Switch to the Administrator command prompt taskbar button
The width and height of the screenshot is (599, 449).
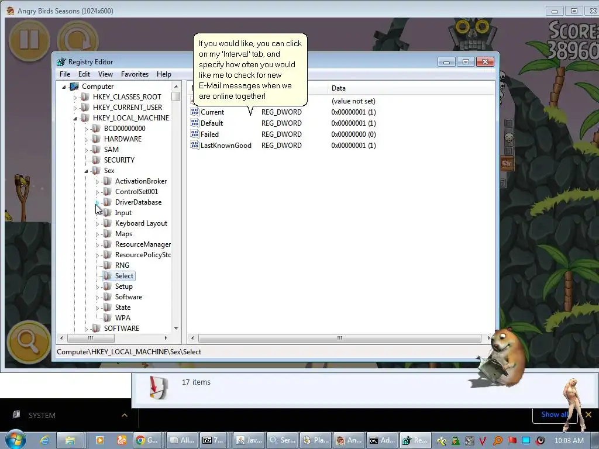click(x=381, y=440)
